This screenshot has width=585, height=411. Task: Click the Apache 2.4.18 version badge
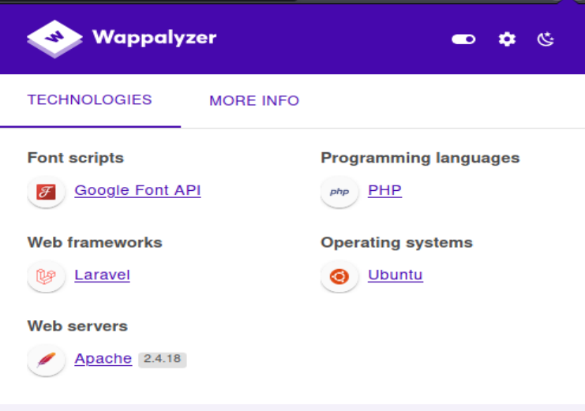pos(162,359)
